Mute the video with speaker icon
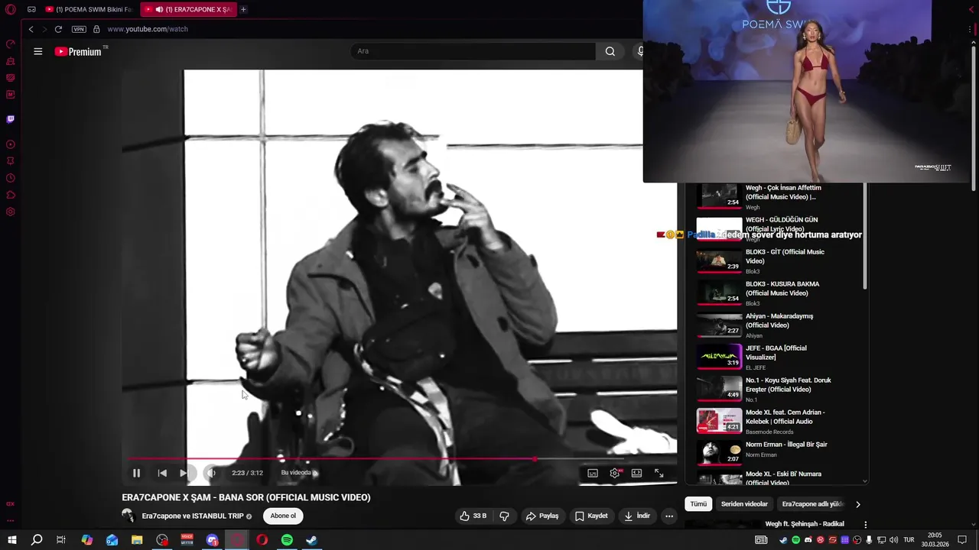This screenshot has height=550, width=979. tap(211, 473)
